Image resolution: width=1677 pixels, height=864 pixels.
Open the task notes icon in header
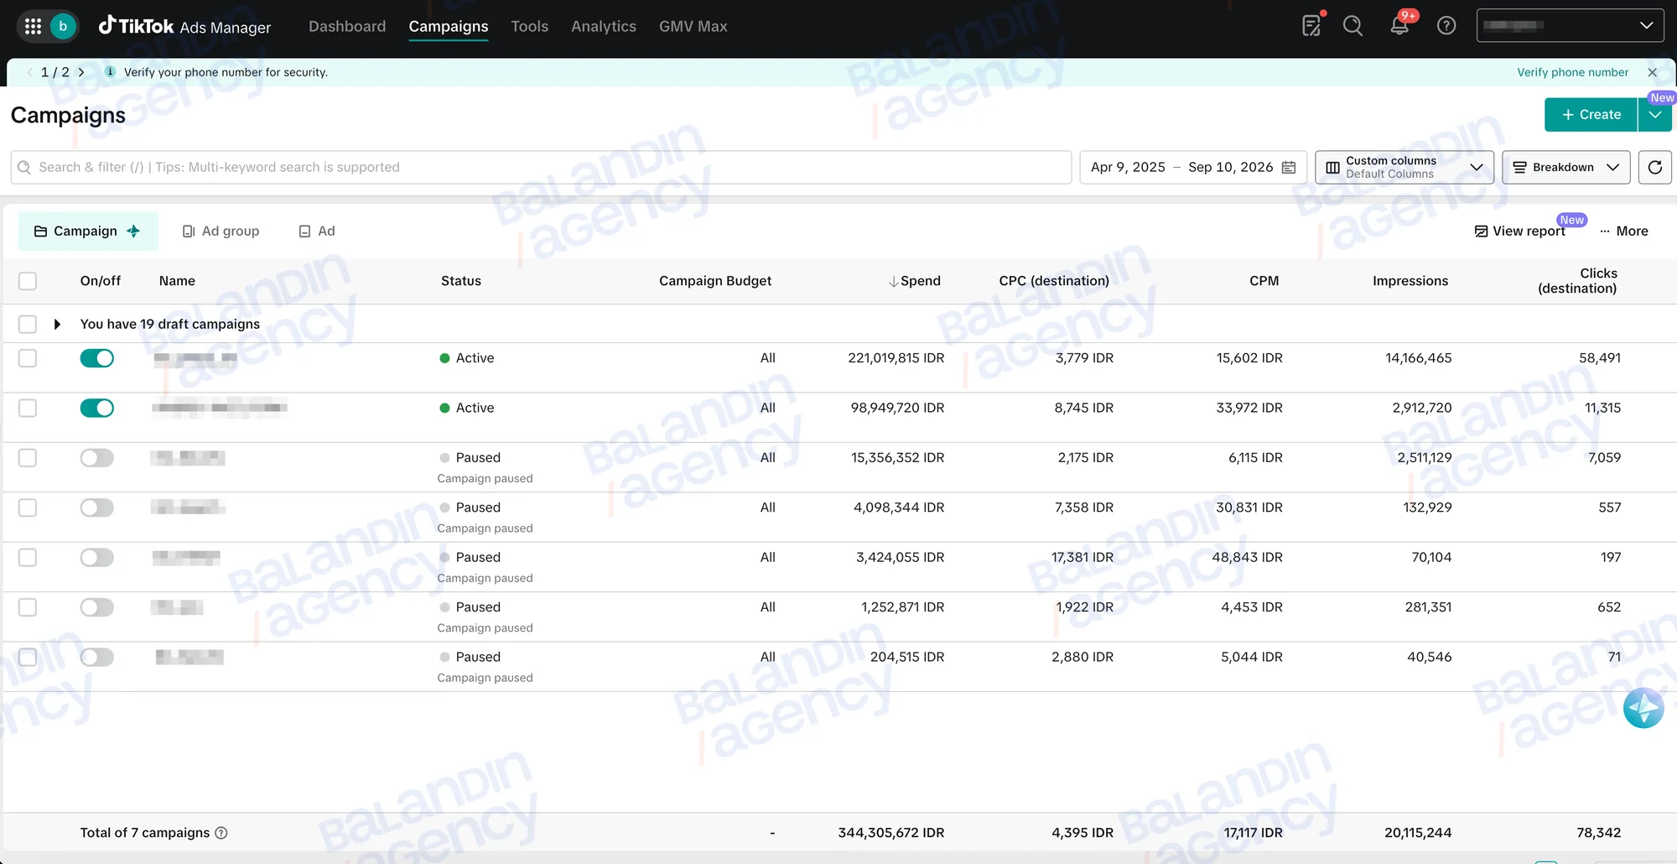click(1311, 26)
